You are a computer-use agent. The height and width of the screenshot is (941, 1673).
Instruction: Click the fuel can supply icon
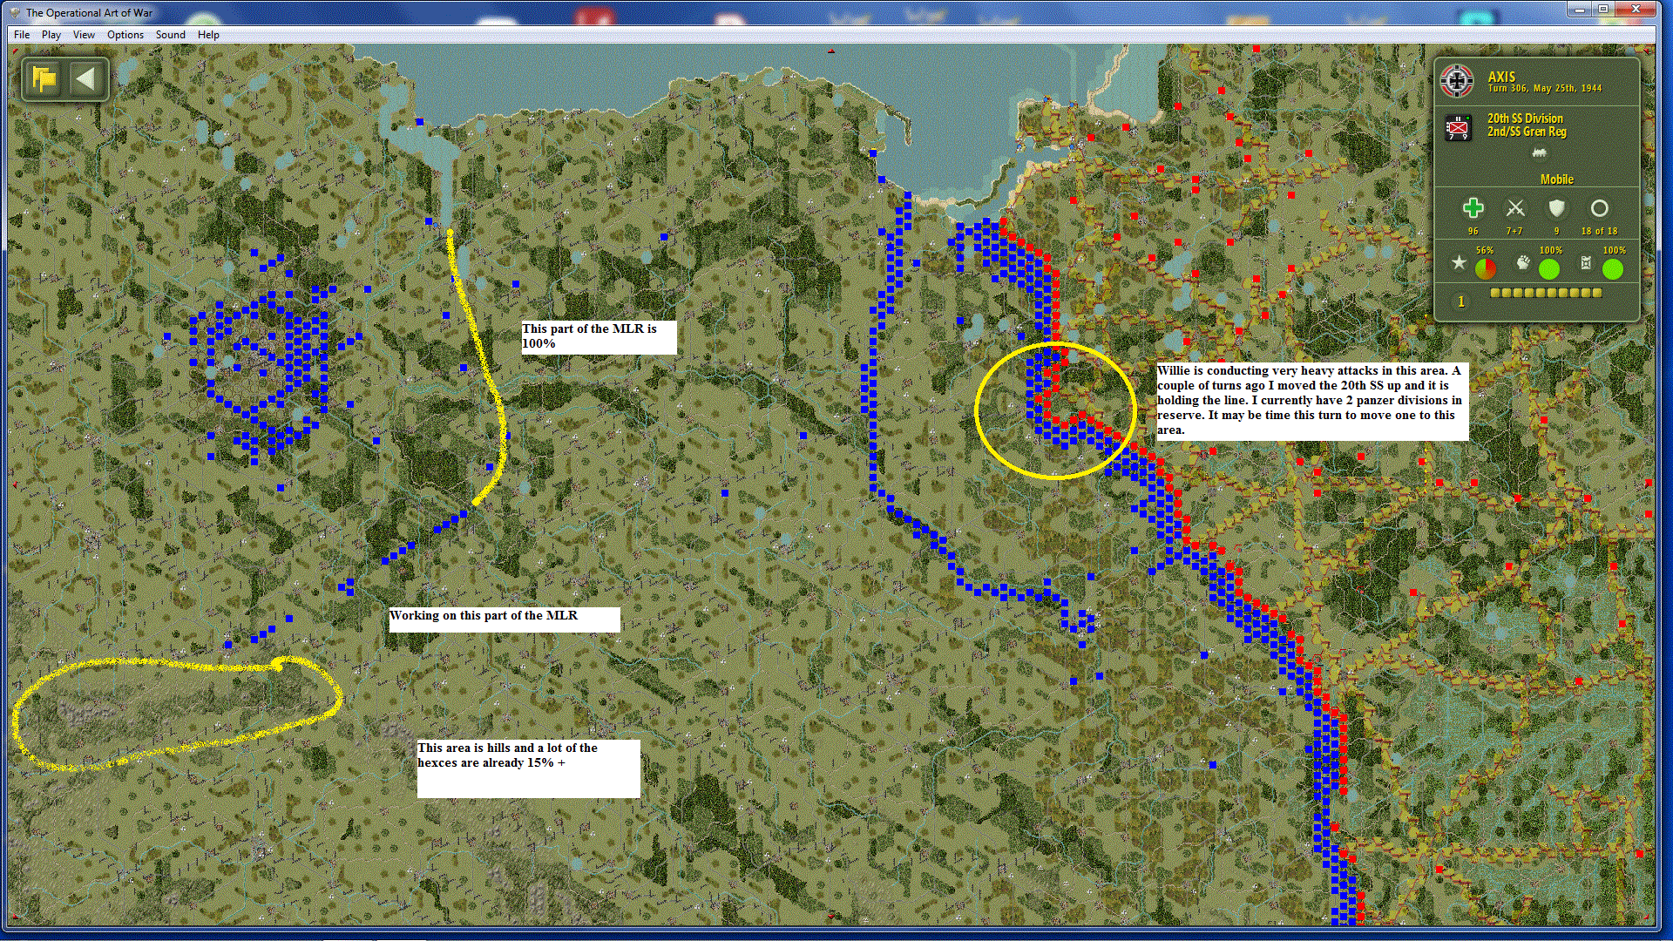point(1586,262)
